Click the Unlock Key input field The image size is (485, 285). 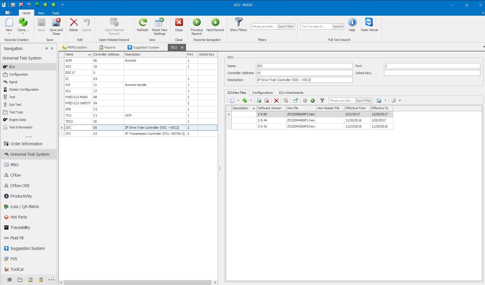click(432, 73)
